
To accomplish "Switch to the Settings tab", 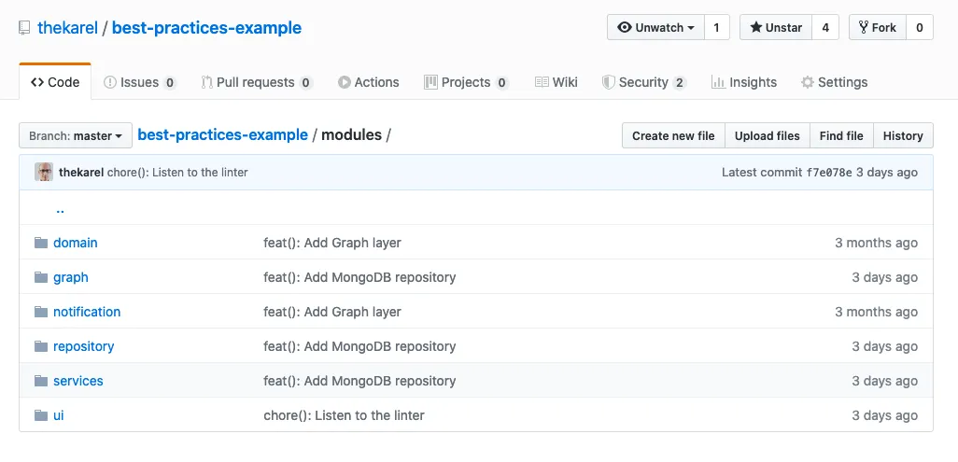I will [x=835, y=82].
